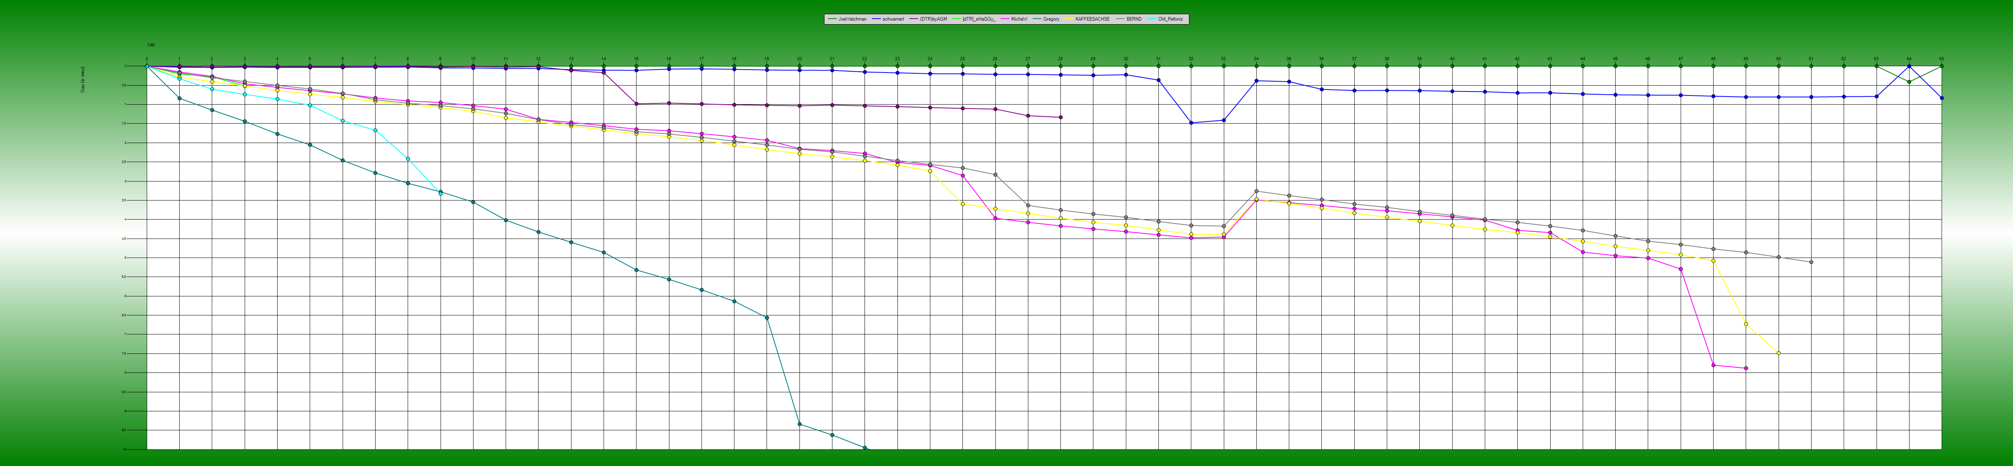2013x466 pixels.
Task: Click schwamerl's blue data point at lap 34
Action: pos(1257,80)
